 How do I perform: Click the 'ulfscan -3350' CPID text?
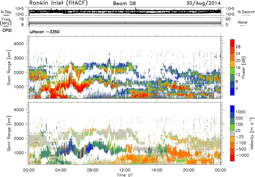click(x=45, y=32)
